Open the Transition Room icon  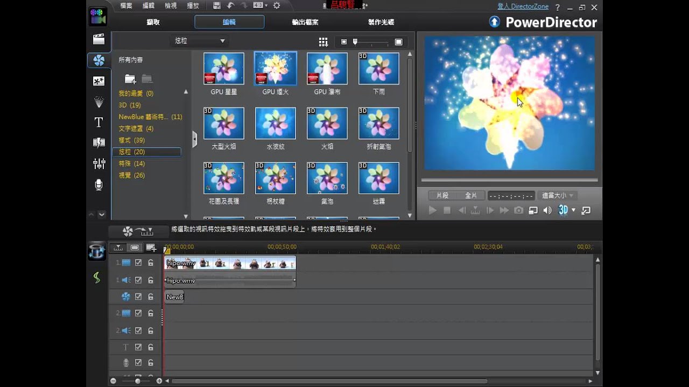(x=99, y=142)
